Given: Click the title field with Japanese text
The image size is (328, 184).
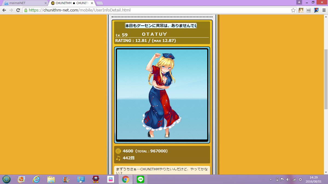Looking at the screenshot, I should 161,26.
